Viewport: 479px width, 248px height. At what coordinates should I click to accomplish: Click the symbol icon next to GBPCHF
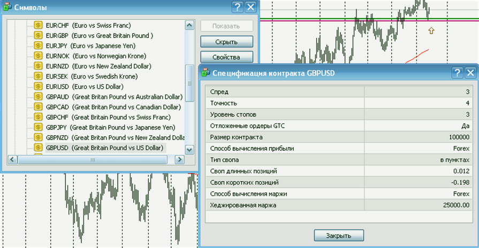38,117
